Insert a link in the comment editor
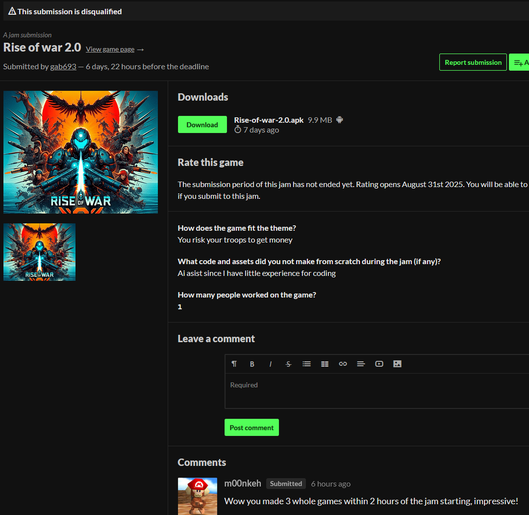The width and height of the screenshot is (529, 515). 343,364
